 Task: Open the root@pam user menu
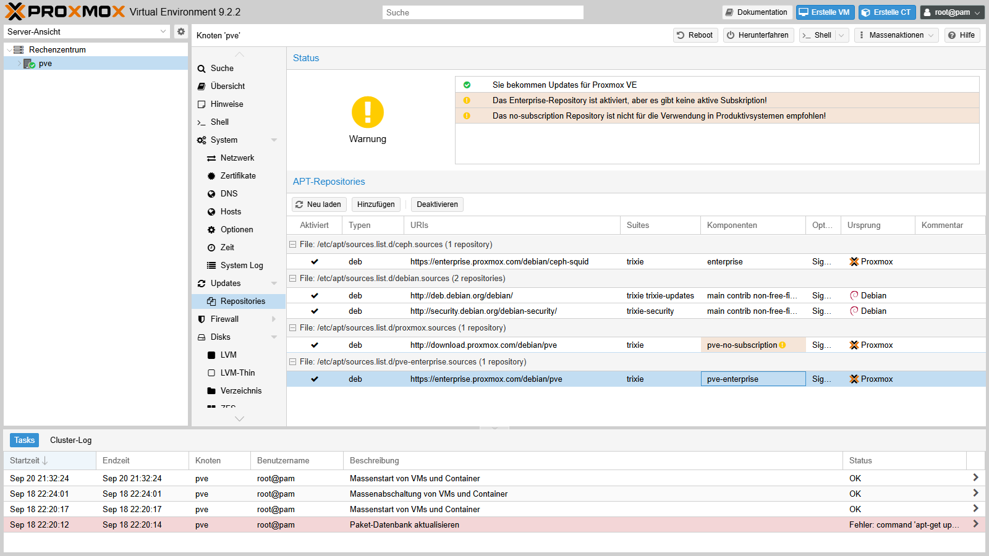[952, 12]
